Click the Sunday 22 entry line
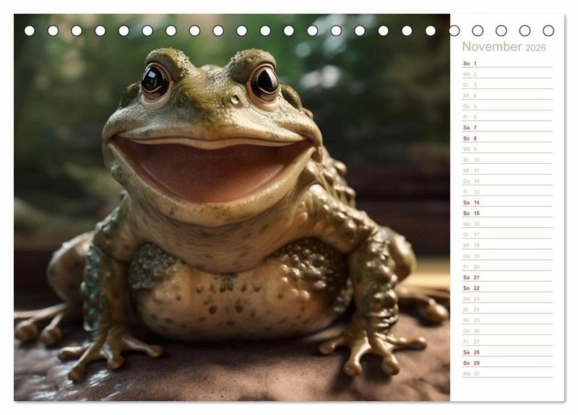 (506, 288)
